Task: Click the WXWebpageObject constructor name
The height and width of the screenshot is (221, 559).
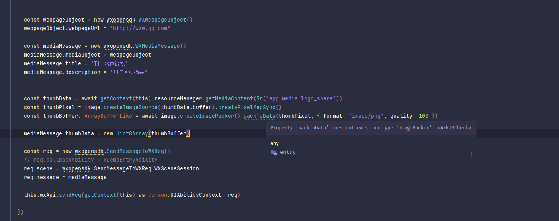Action: click(162, 20)
